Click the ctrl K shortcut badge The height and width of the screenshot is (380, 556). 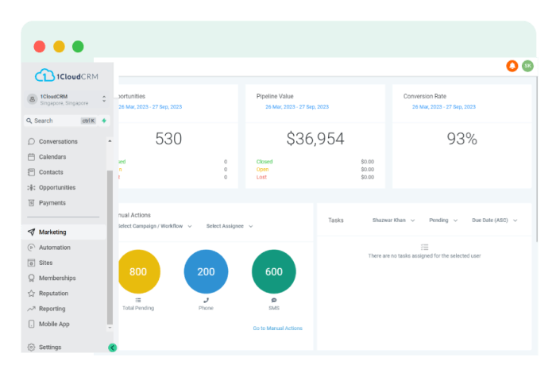pos(88,121)
